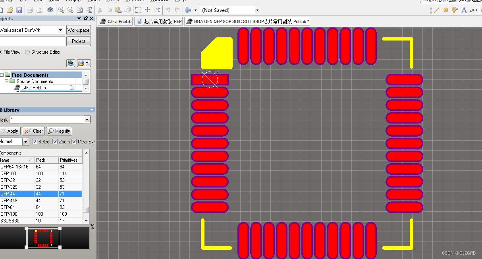Copy selection via the toolbar copy icon
Viewport: 482px width, 259px height.
[x=110, y=10]
